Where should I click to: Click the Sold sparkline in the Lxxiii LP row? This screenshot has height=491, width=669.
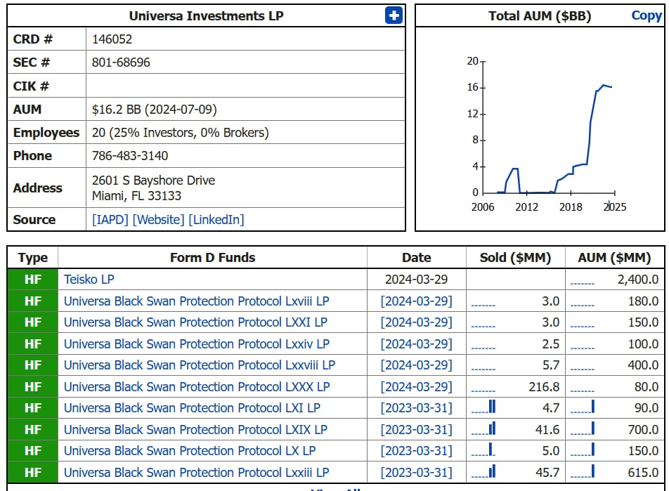pos(483,471)
